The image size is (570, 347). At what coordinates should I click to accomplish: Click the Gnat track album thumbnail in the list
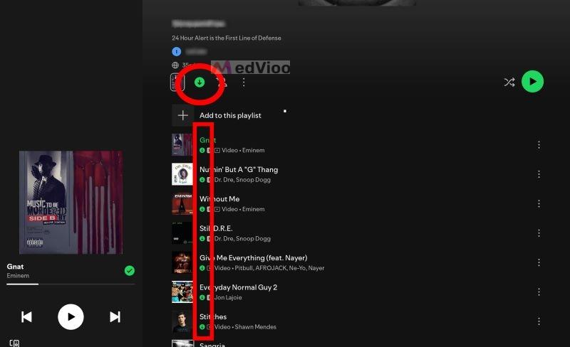tap(182, 145)
